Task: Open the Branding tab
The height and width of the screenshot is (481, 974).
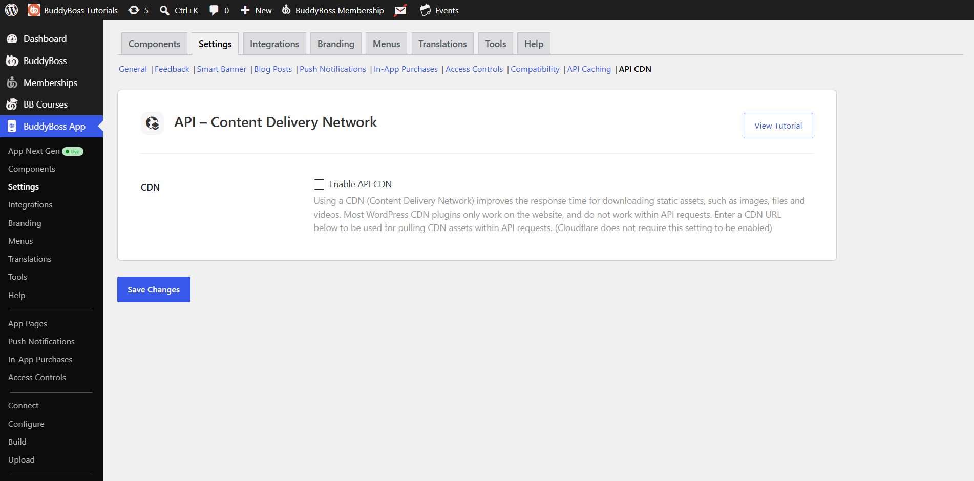Action: [336, 44]
